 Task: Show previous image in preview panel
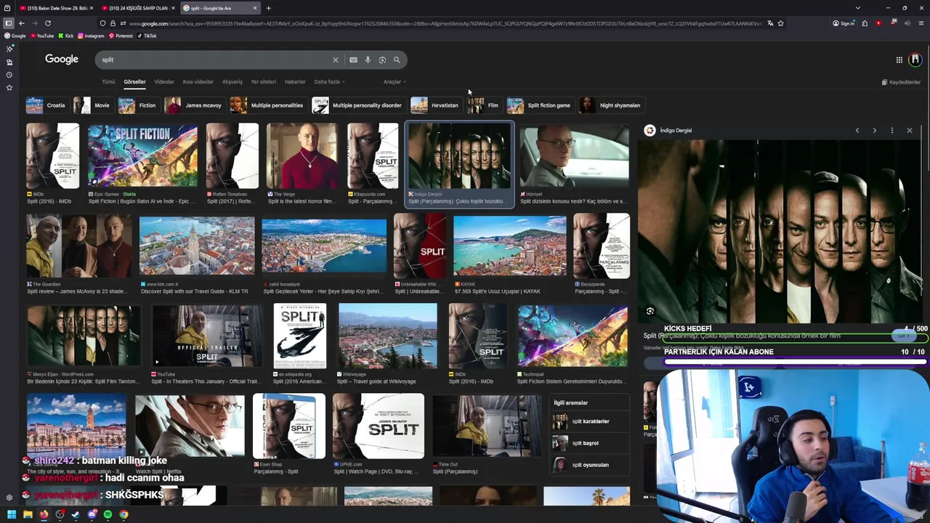(857, 131)
